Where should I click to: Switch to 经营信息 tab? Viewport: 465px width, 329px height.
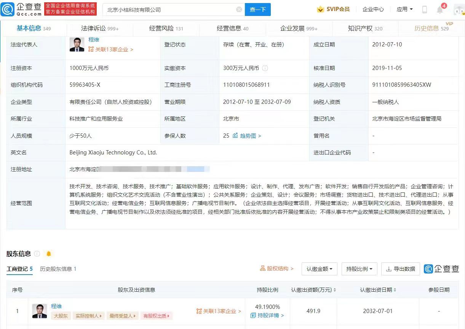[232, 29]
